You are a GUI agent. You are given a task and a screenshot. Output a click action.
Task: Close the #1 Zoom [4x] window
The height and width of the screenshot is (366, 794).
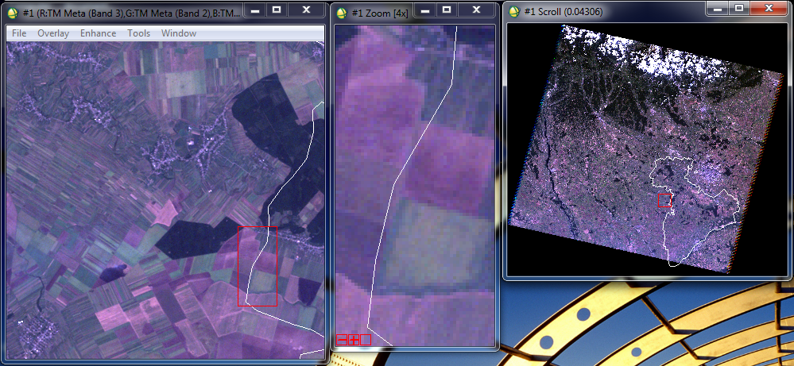(477, 10)
